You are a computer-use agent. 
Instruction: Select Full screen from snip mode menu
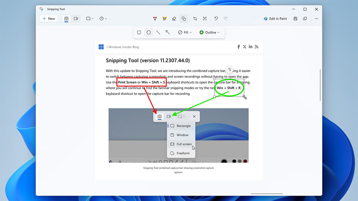181,144
